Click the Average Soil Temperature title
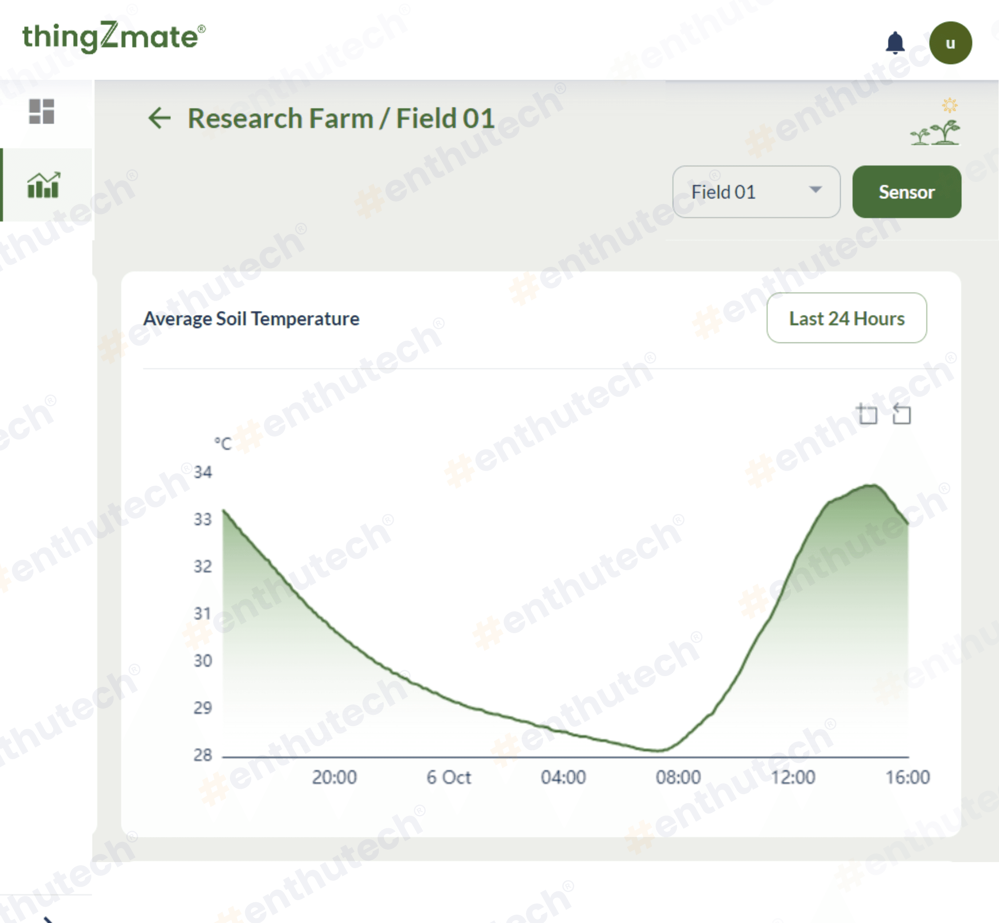 (x=251, y=319)
